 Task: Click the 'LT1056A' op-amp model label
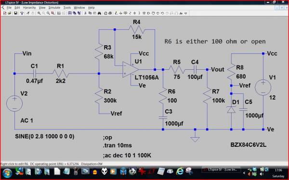point(147,77)
